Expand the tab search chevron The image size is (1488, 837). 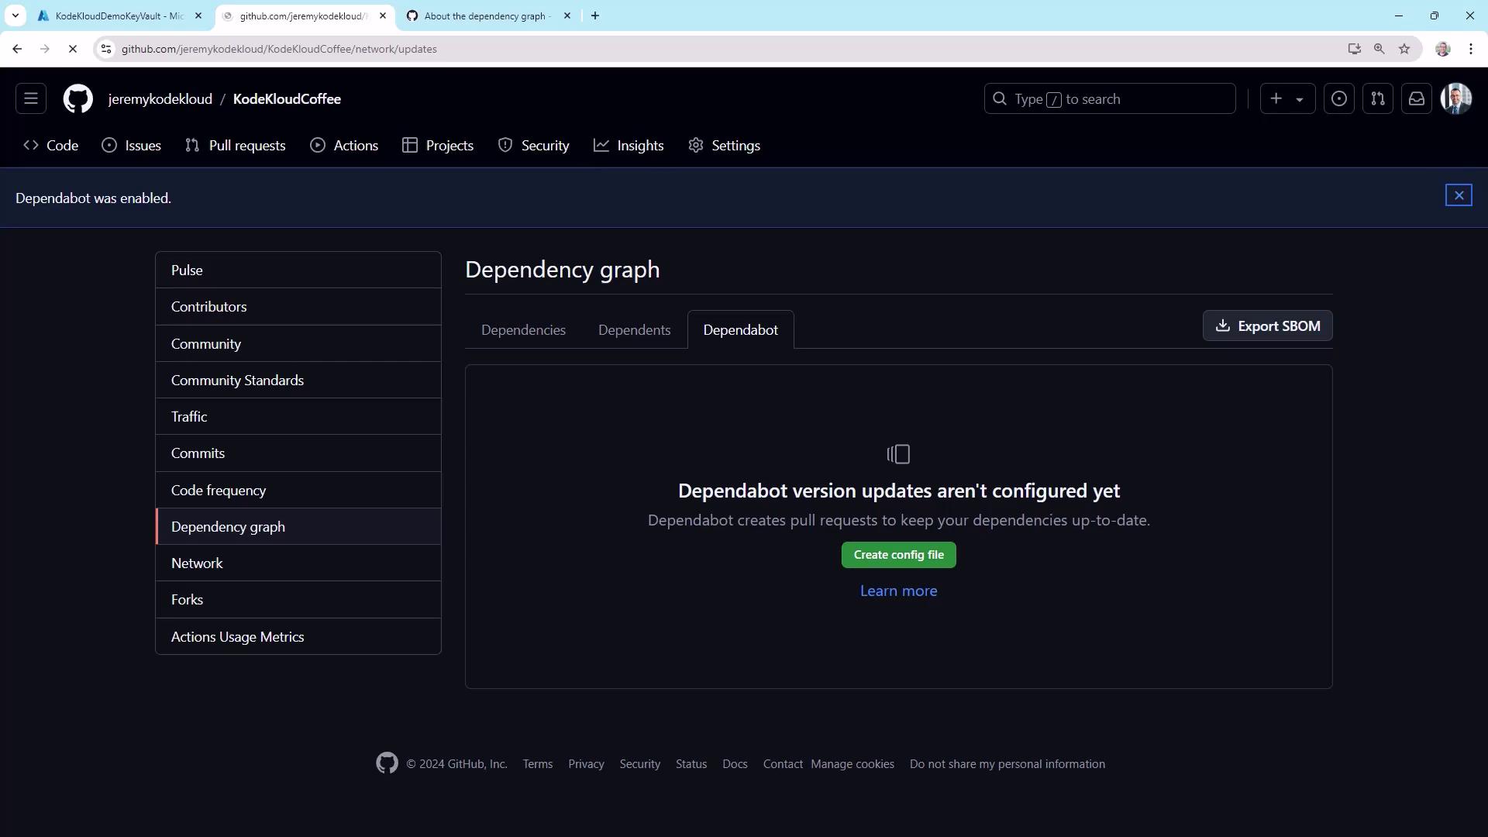pyautogui.click(x=15, y=15)
